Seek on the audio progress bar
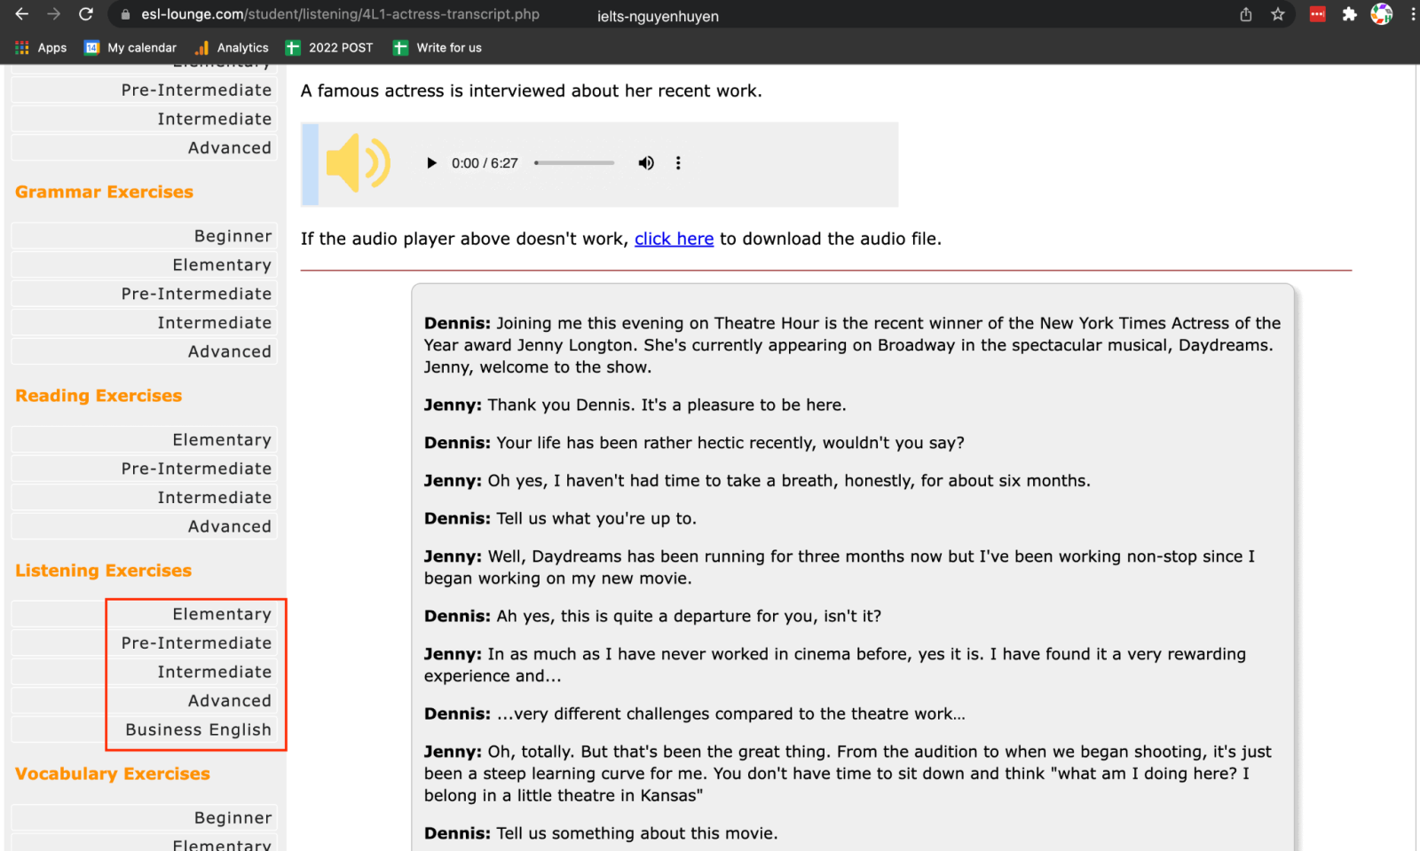The image size is (1420, 851). pos(574,163)
